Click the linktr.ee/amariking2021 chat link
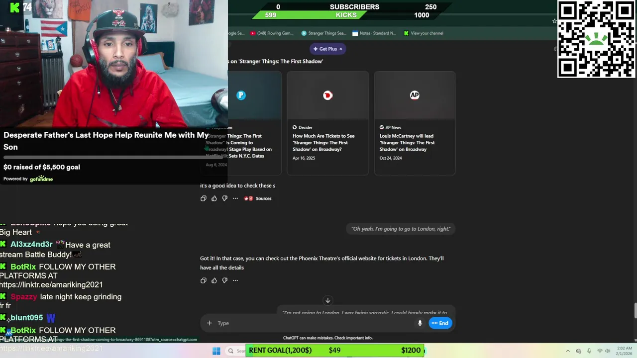This screenshot has width=637, height=358. coord(51,285)
